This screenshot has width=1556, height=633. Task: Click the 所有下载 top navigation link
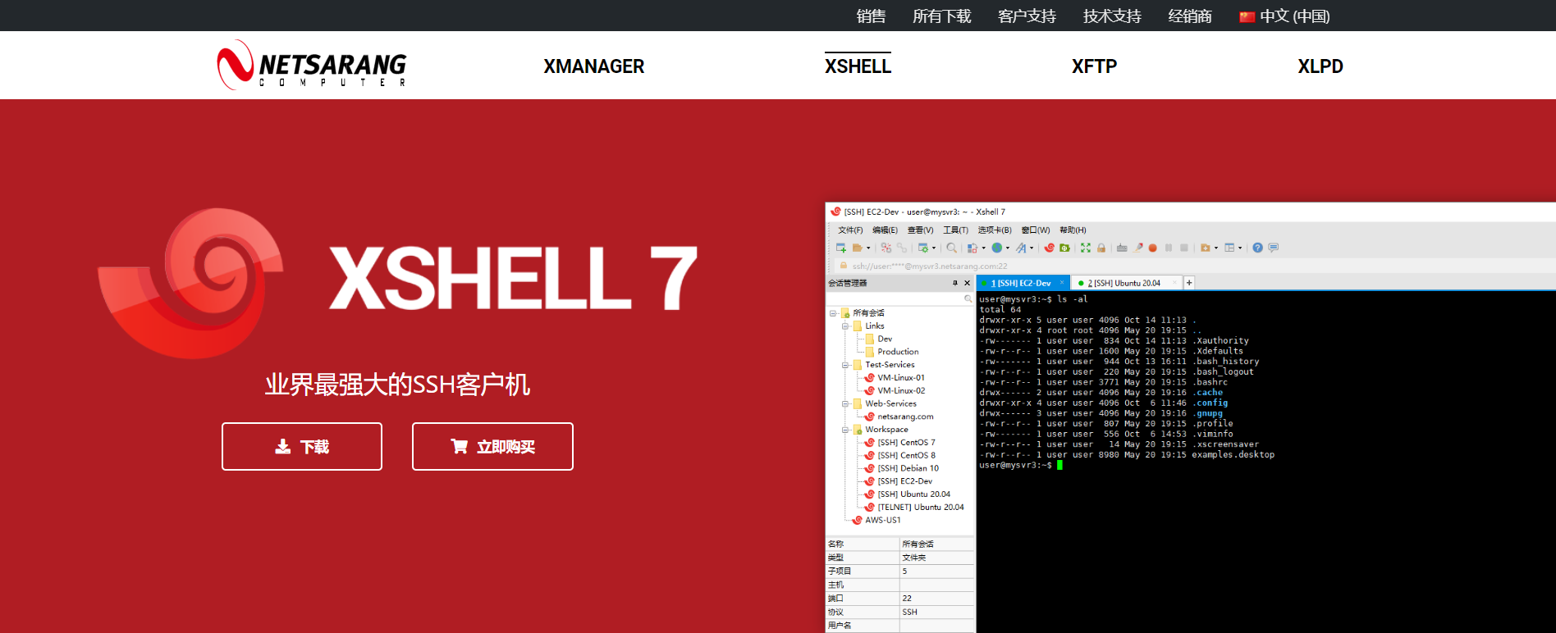[x=941, y=16]
